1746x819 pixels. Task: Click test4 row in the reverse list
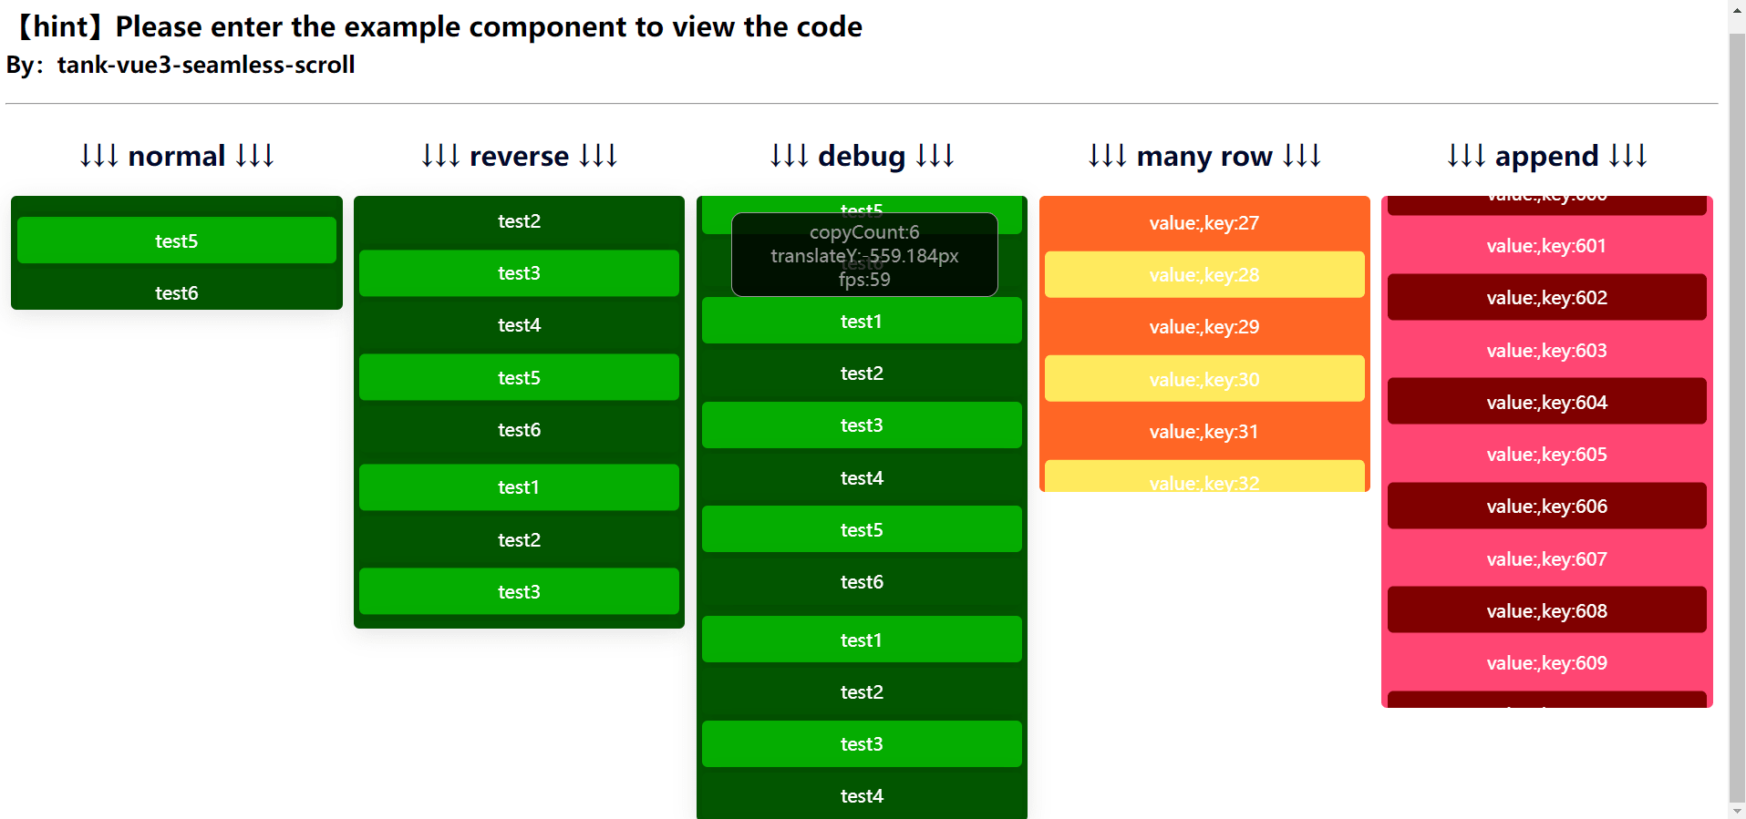pyautogui.click(x=519, y=325)
